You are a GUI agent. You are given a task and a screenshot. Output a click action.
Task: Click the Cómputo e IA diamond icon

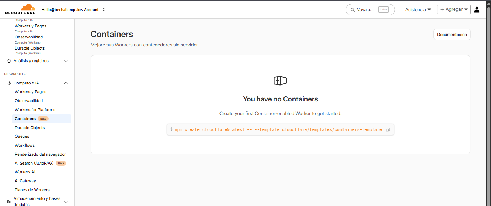9,83
